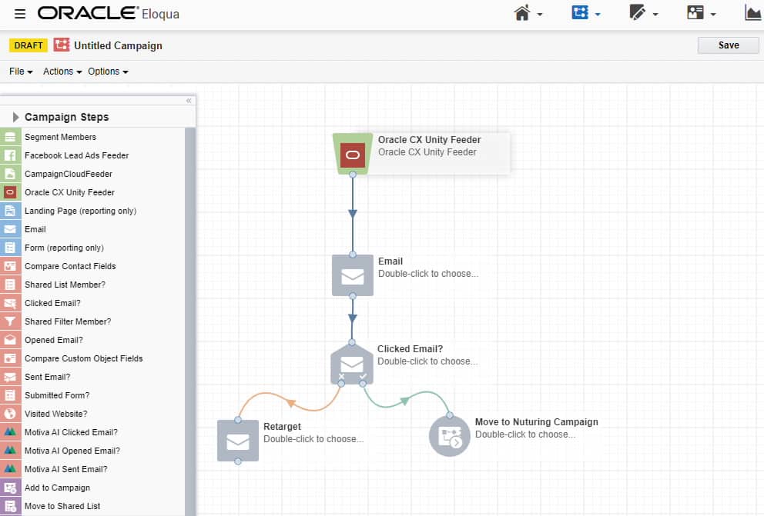Screen dimensions: 764x516
Task: Click the analytics bar chart icon
Action: point(752,12)
